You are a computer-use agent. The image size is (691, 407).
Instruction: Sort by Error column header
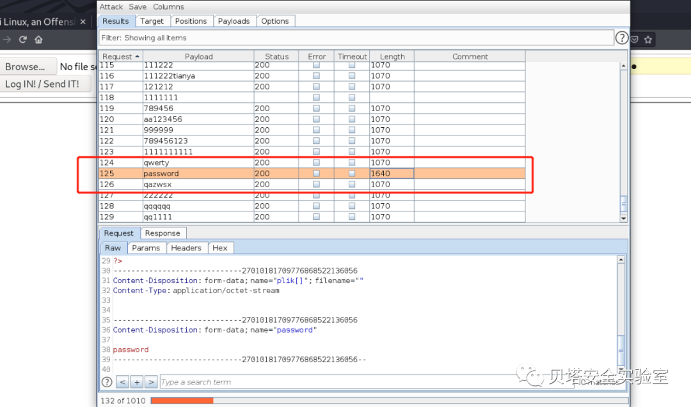[317, 56]
